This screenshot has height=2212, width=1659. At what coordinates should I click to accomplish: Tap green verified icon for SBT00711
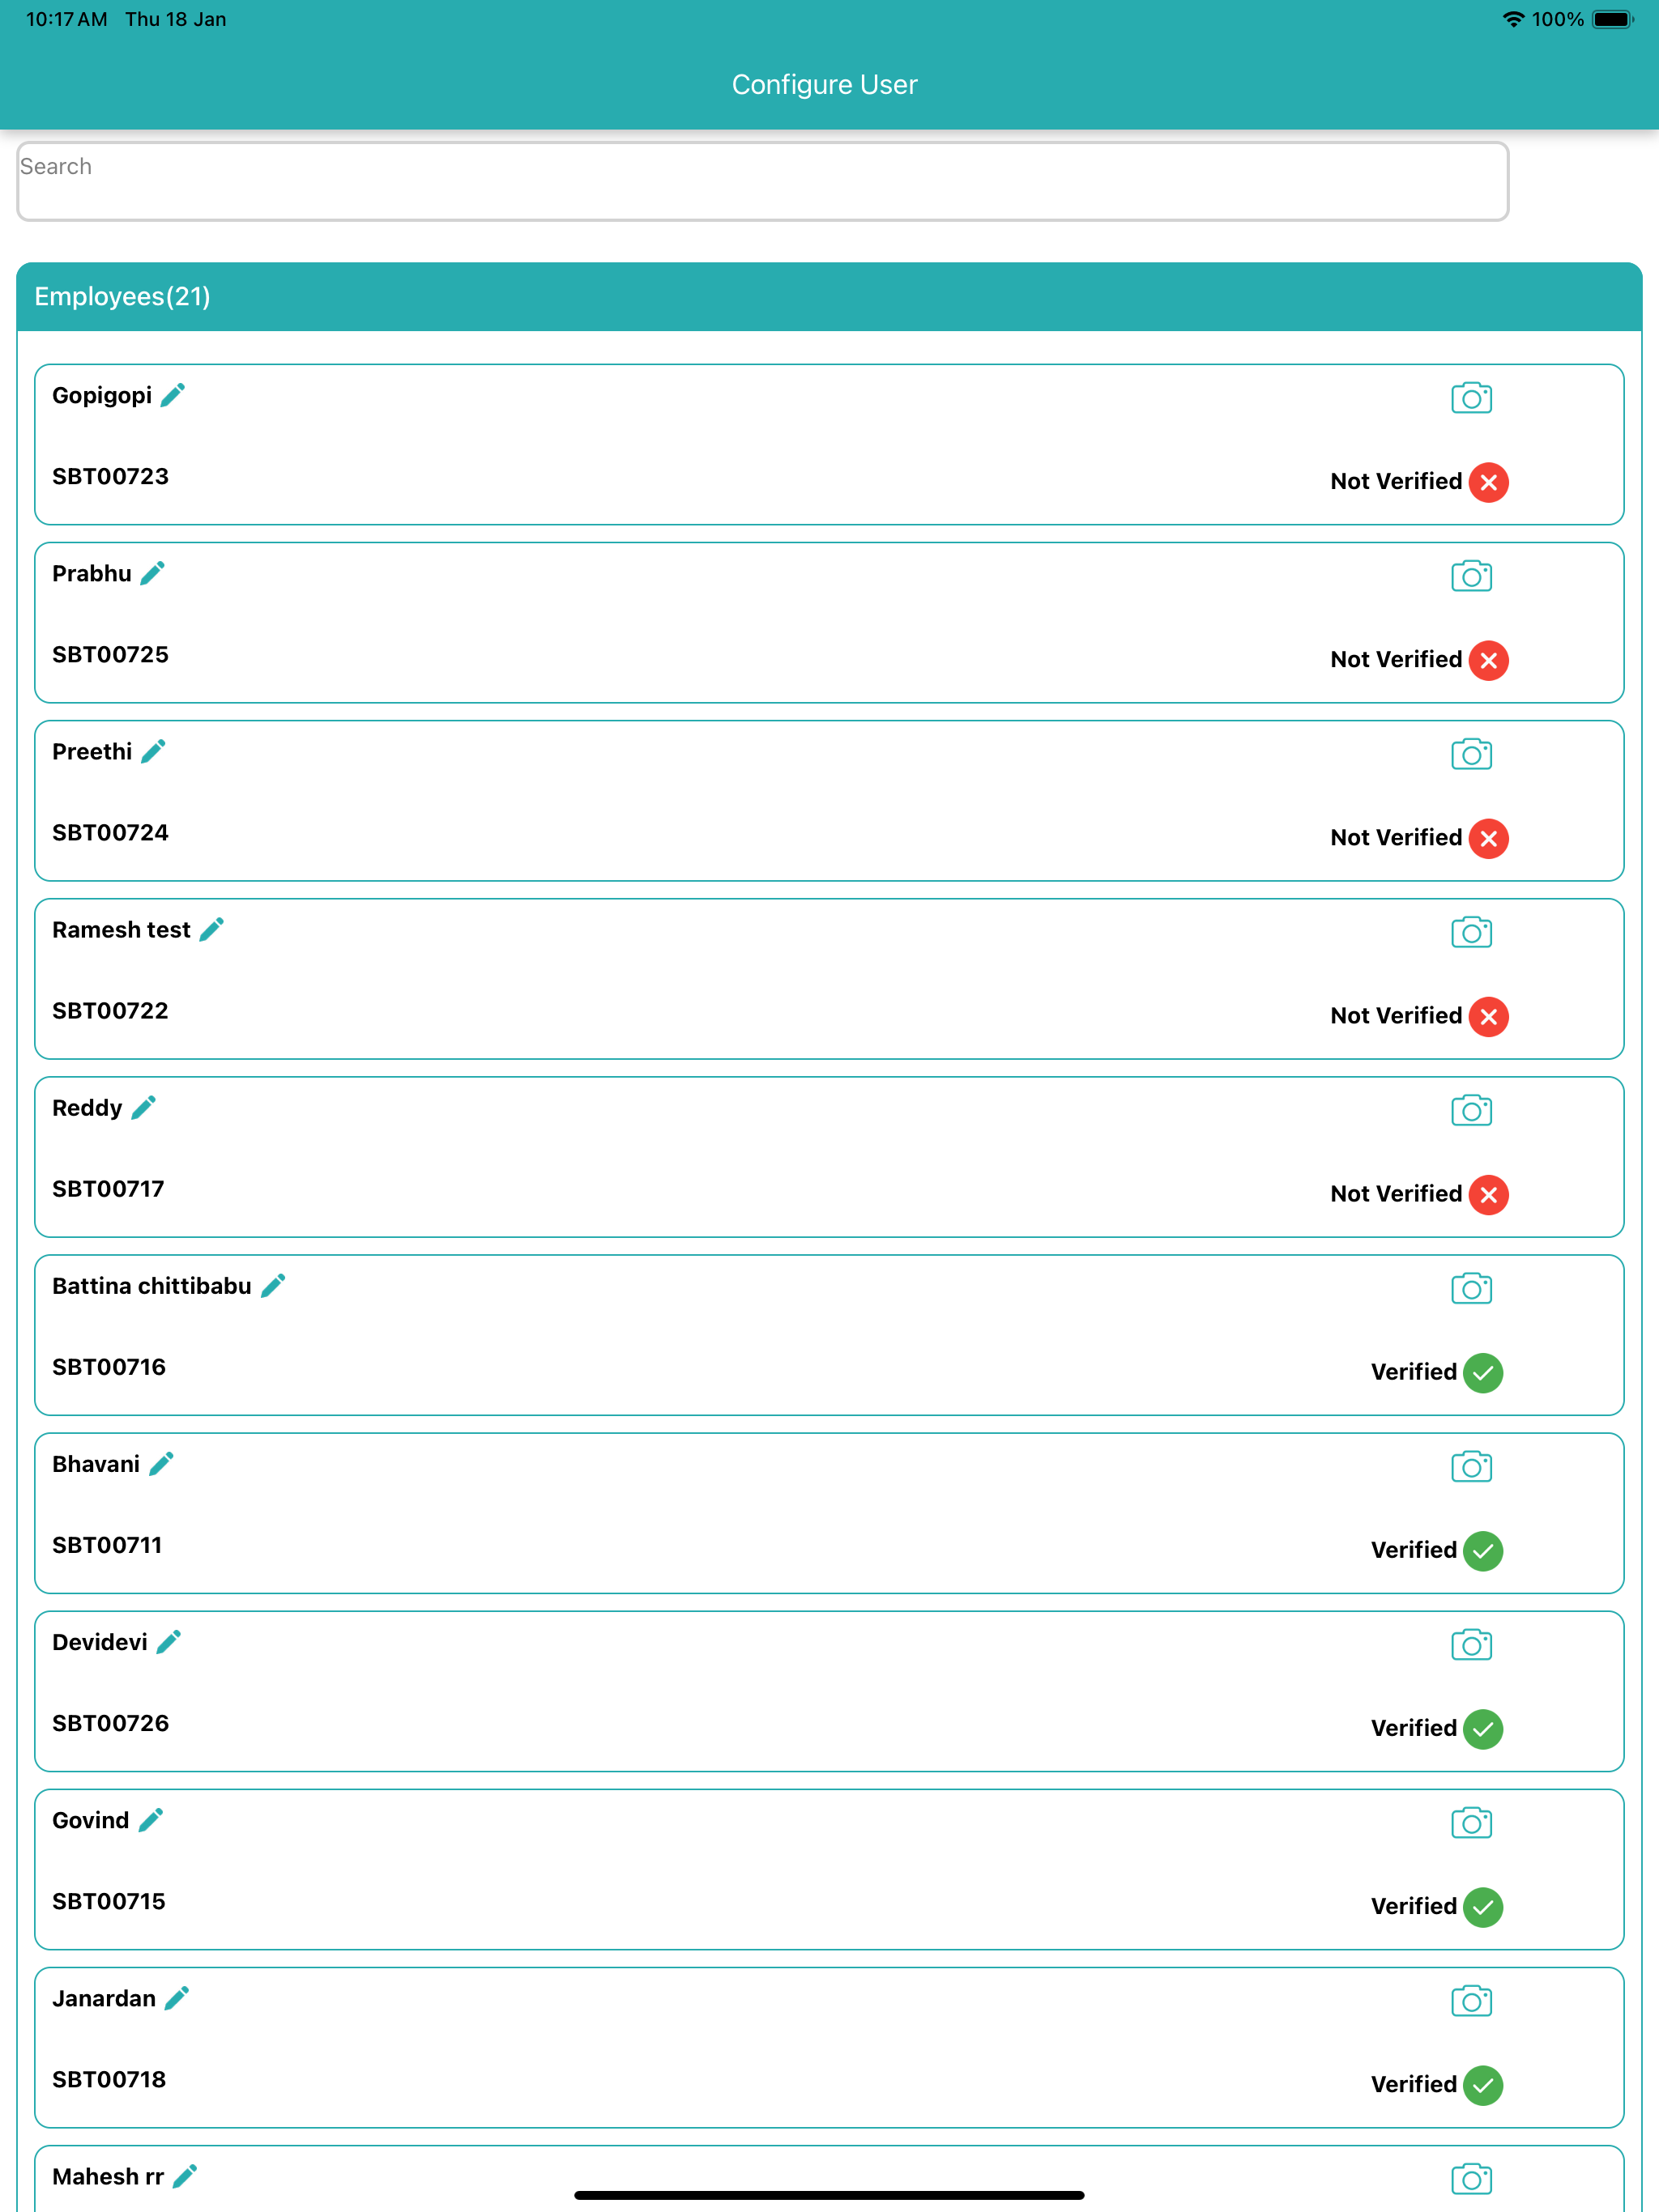click(1483, 1550)
